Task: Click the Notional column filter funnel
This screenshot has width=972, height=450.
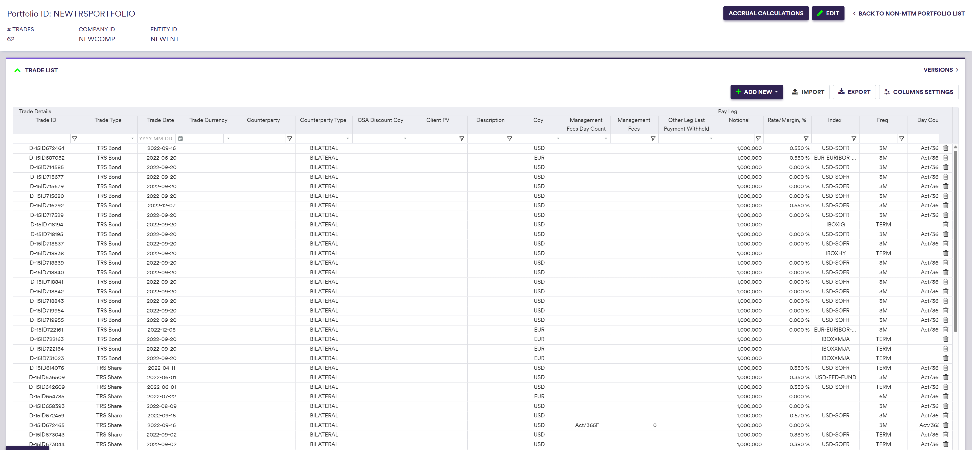Action: coord(758,139)
